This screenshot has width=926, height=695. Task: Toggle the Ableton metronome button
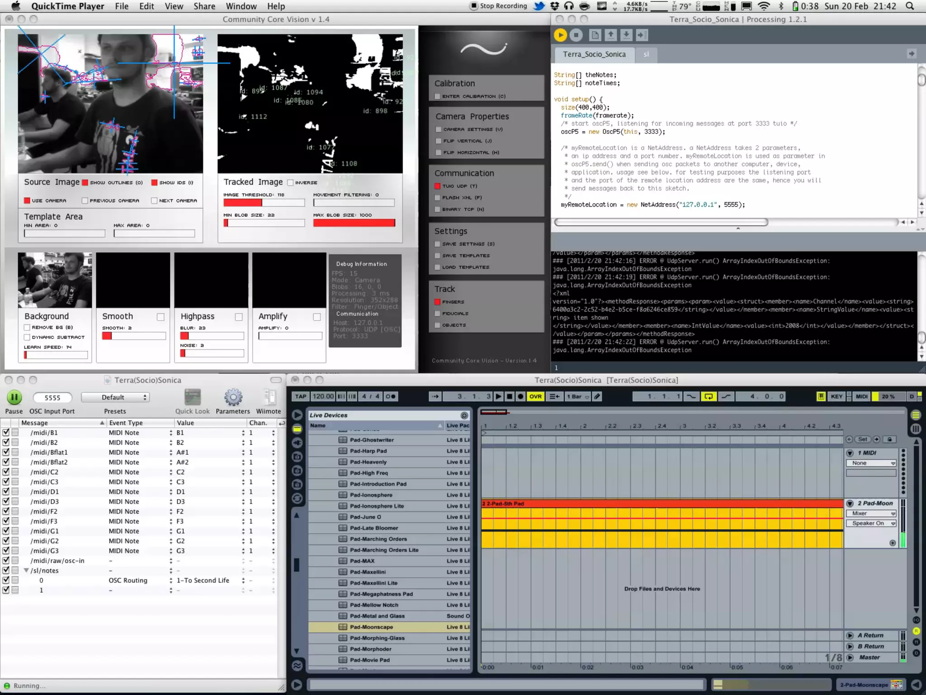[x=390, y=396]
